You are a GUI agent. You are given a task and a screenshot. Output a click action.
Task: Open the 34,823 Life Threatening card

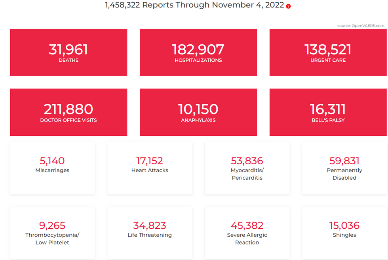150,233
